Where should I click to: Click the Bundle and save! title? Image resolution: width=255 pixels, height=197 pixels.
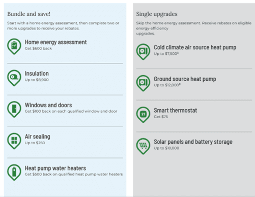29,14
